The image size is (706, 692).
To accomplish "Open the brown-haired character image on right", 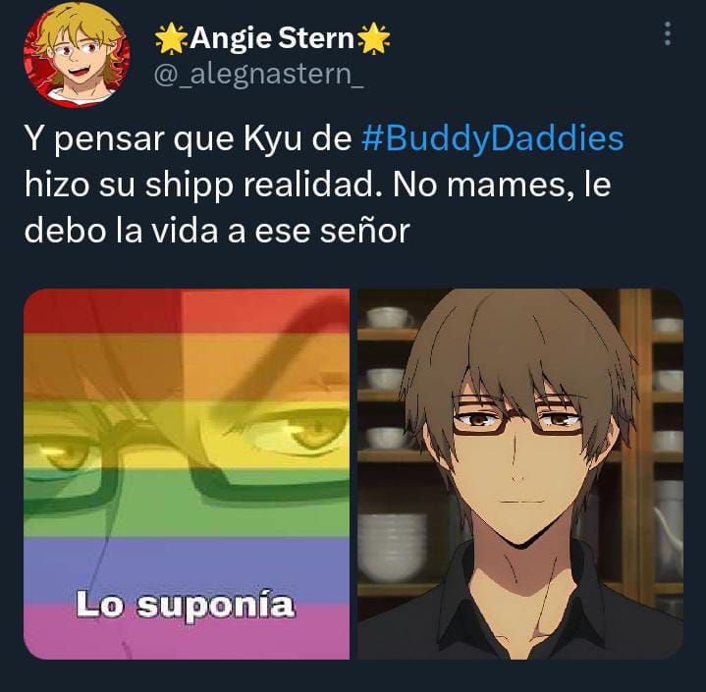I will 520,474.
